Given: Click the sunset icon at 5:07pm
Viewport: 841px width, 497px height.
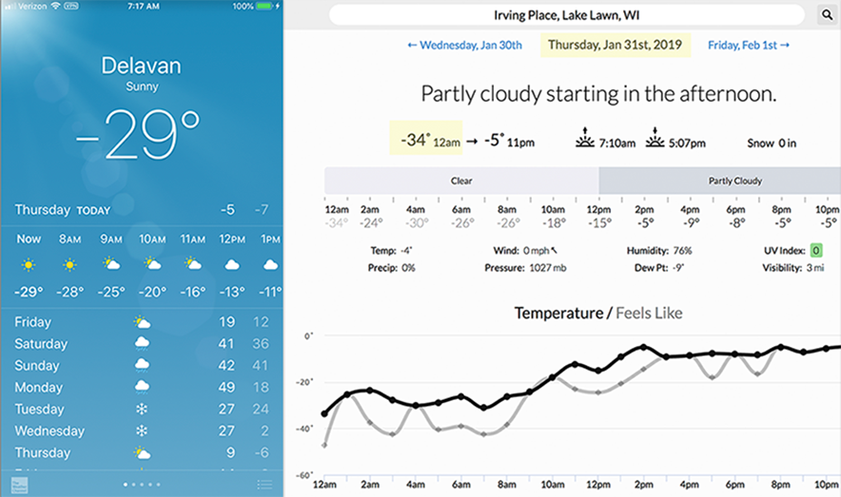Looking at the screenshot, I should tap(655, 139).
